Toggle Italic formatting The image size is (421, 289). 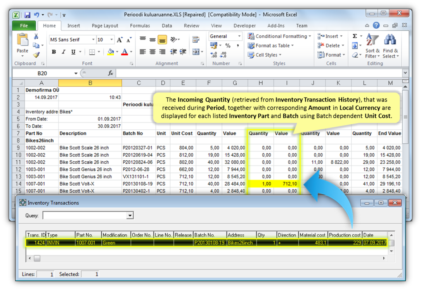pyautogui.click(x=63, y=52)
